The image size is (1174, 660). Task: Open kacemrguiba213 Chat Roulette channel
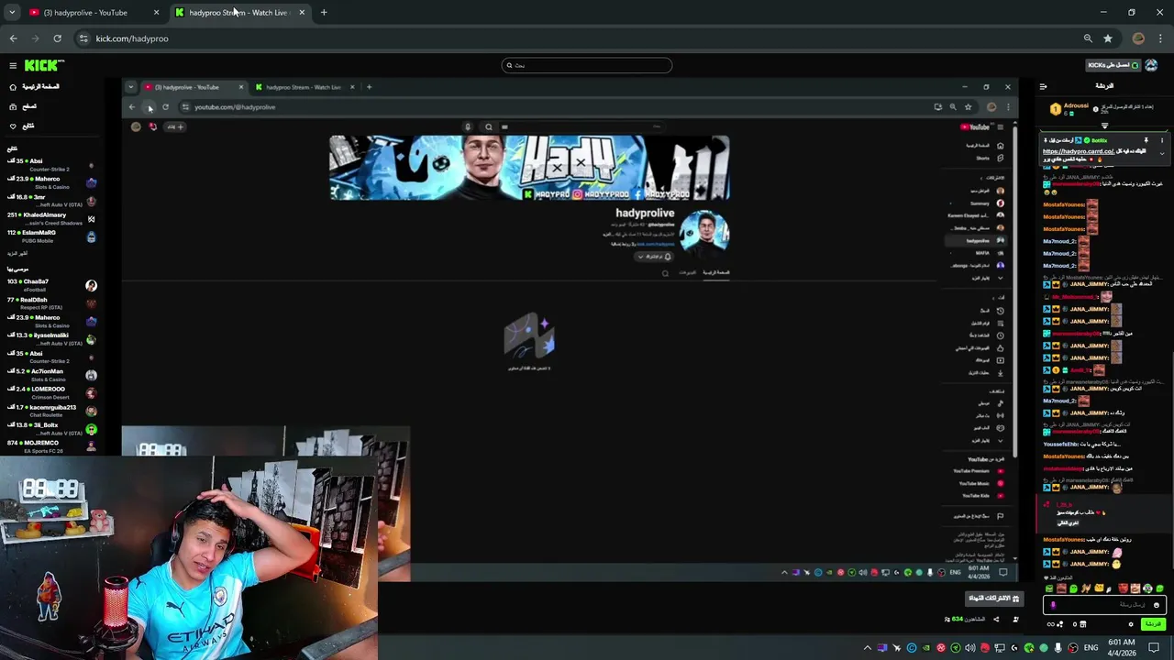click(50, 411)
